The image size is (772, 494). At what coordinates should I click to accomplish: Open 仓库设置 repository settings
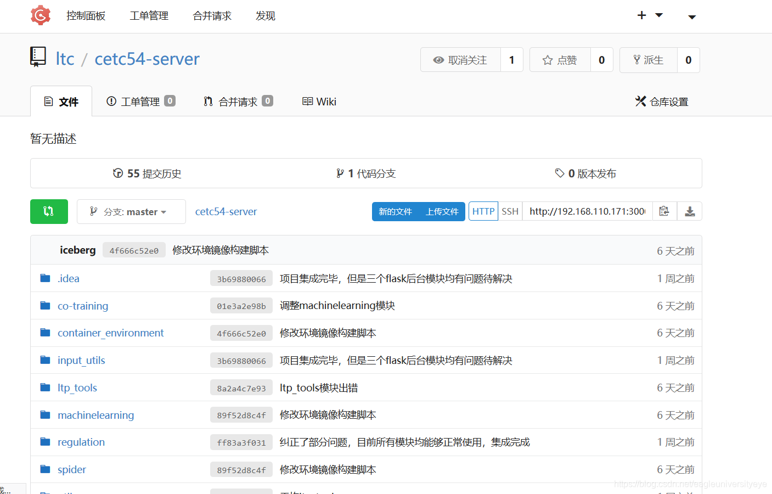tap(662, 102)
